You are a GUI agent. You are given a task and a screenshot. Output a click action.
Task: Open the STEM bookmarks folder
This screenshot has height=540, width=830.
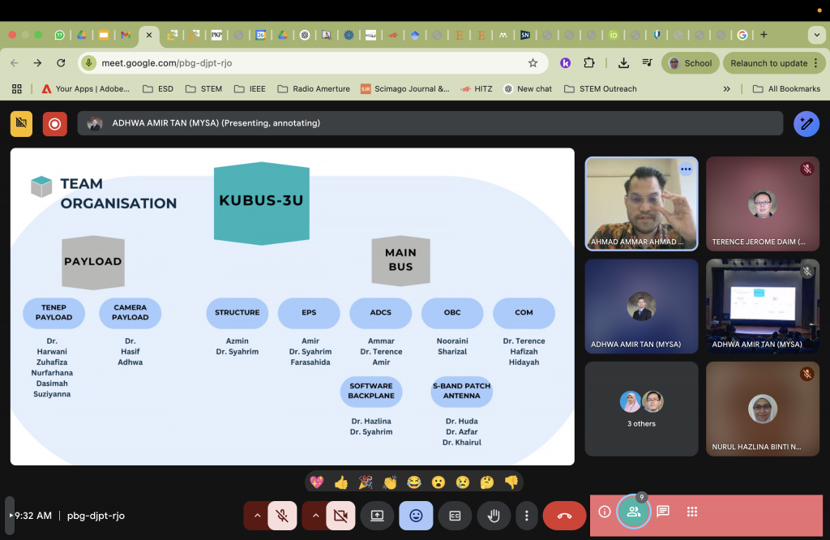[x=203, y=89]
